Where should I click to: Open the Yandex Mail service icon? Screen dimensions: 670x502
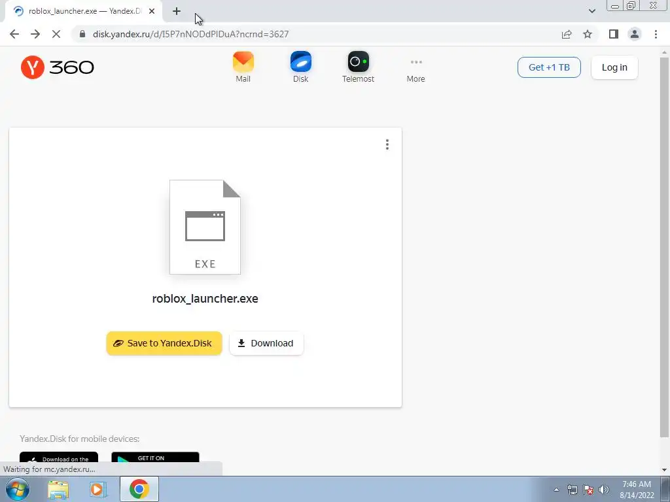(x=243, y=67)
